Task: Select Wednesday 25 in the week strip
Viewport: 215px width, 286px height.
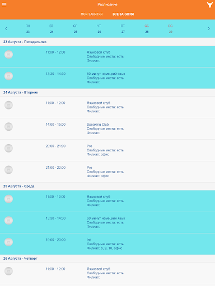Action: point(76,28)
